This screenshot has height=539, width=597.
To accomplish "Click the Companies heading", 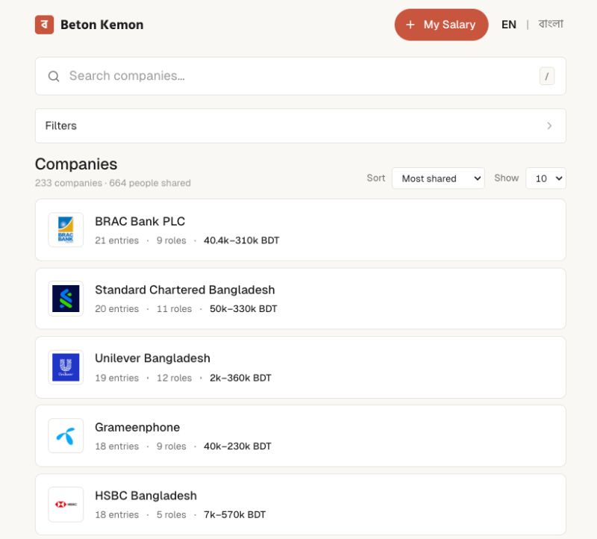I will (x=76, y=164).
